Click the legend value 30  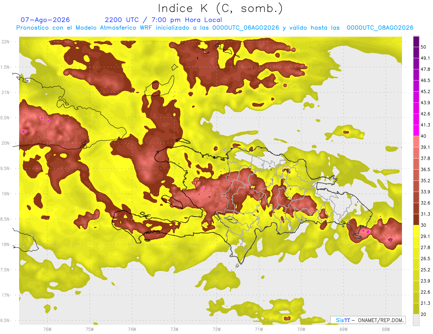tap(424, 225)
